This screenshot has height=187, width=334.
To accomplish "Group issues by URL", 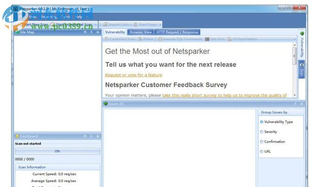I will tap(265, 151).
